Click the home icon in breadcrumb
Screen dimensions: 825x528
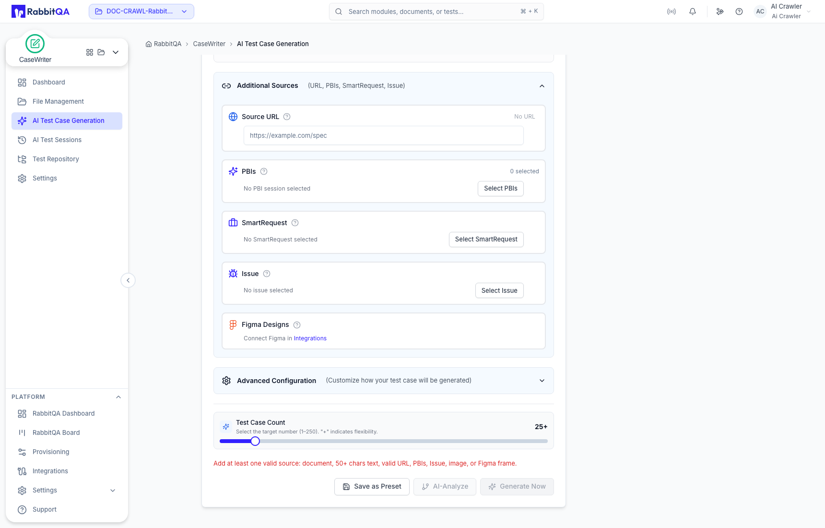[x=149, y=44]
